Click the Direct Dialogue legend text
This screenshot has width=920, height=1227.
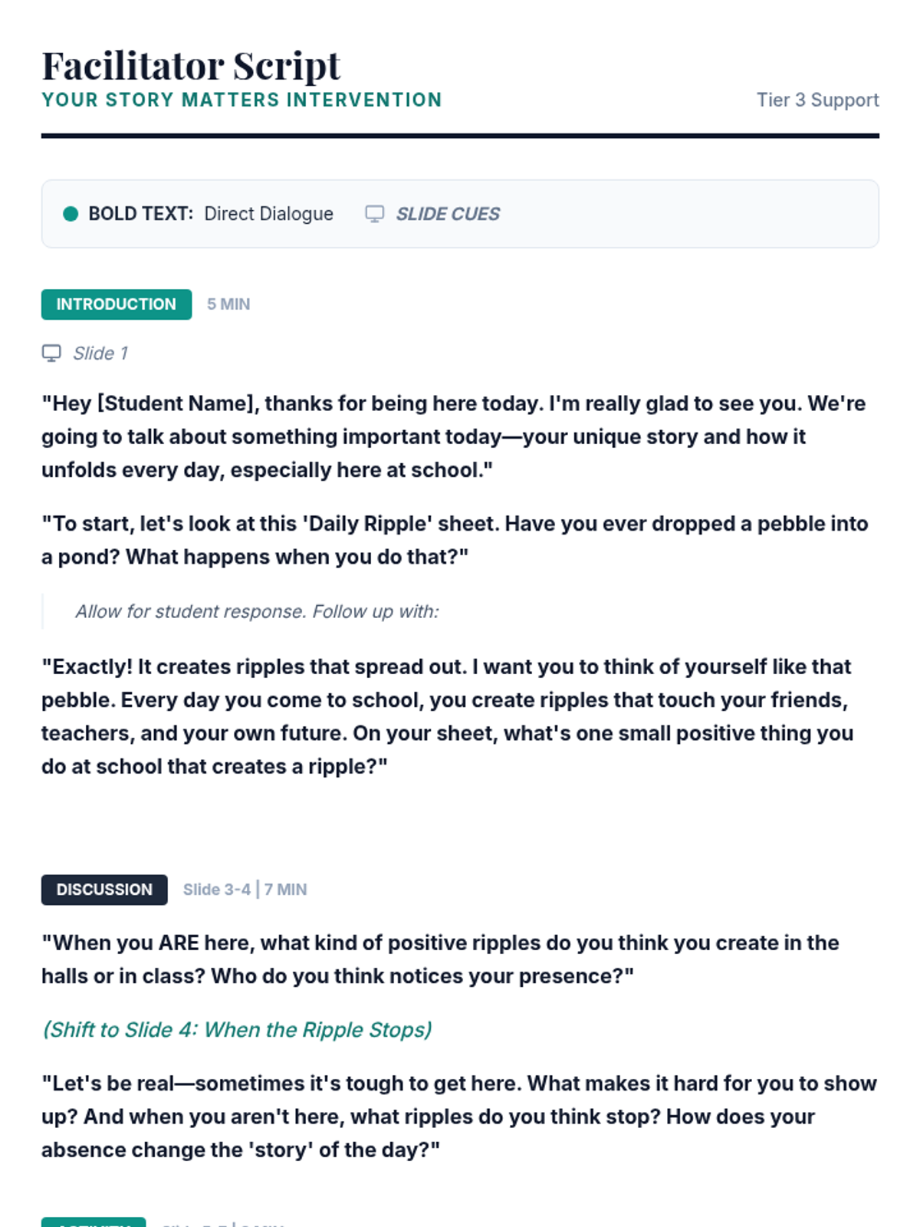coord(268,214)
